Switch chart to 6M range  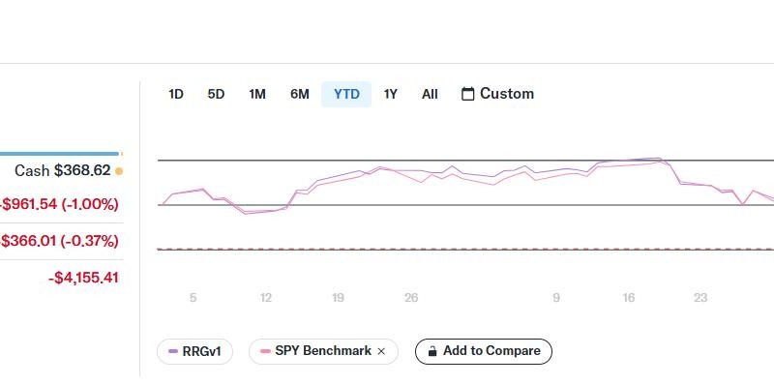pos(300,94)
